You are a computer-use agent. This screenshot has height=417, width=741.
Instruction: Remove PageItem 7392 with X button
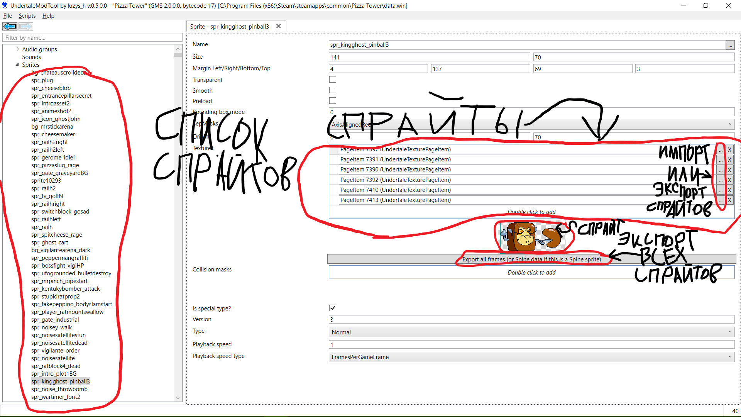pyautogui.click(x=729, y=180)
